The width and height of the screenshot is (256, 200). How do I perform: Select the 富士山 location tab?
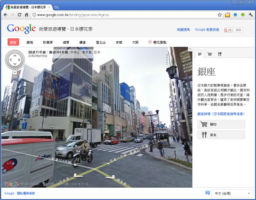[101, 43]
